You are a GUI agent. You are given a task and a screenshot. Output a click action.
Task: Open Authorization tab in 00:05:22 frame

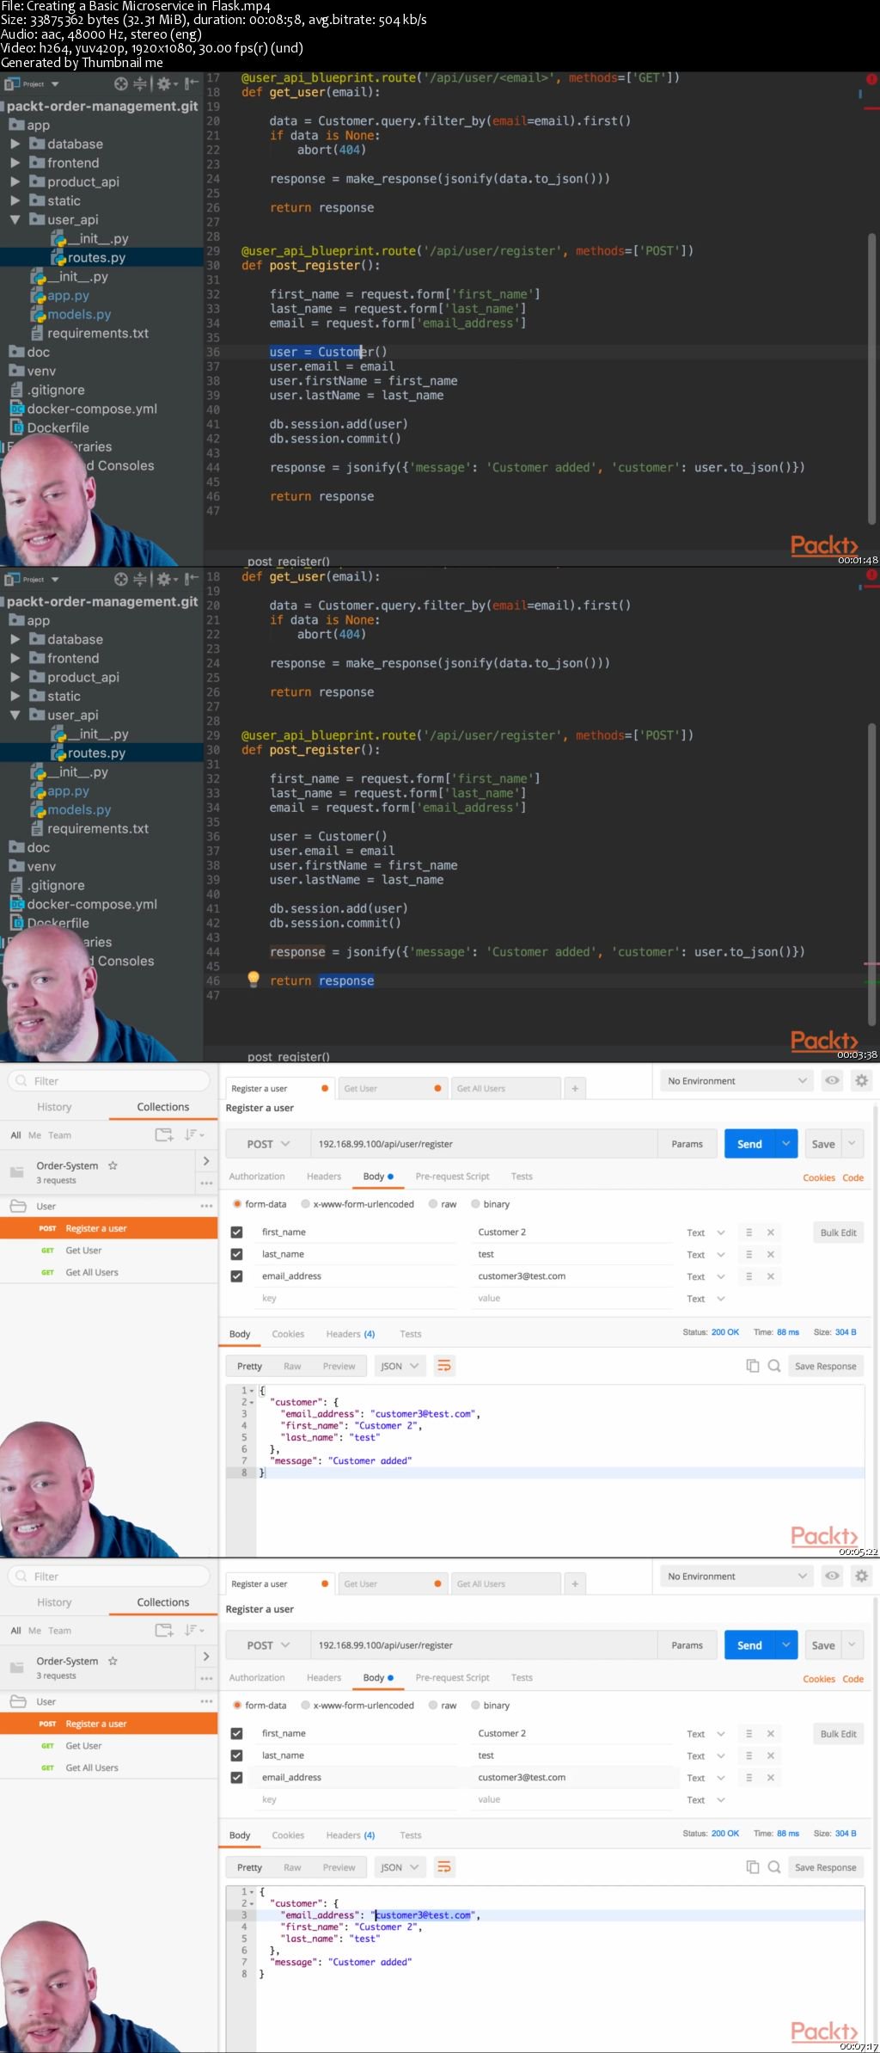point(257,1177)
